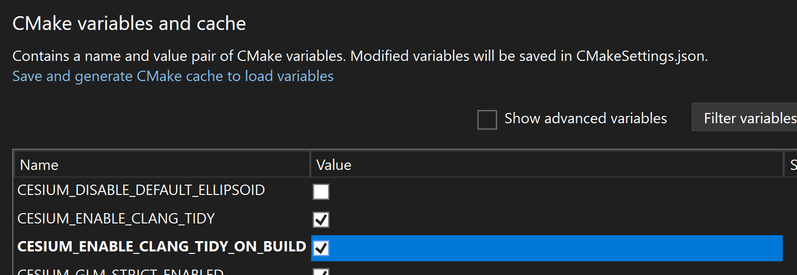This screenshot has height=275, width=797.
Task: Enable the Show advanced variables checkbox
Action: click(x=487, y=119)
